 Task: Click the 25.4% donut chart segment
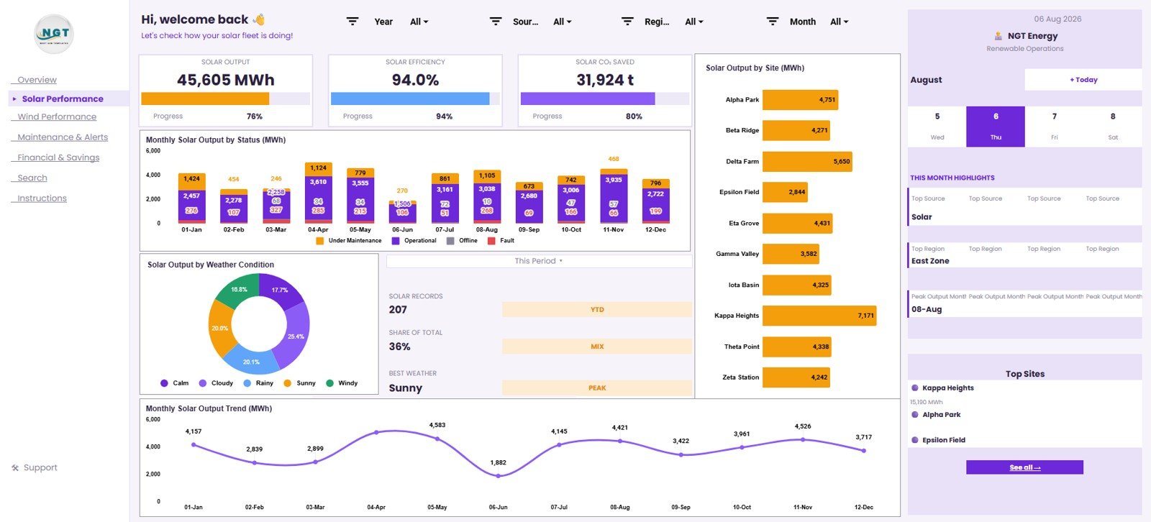(x=296, y=336)
